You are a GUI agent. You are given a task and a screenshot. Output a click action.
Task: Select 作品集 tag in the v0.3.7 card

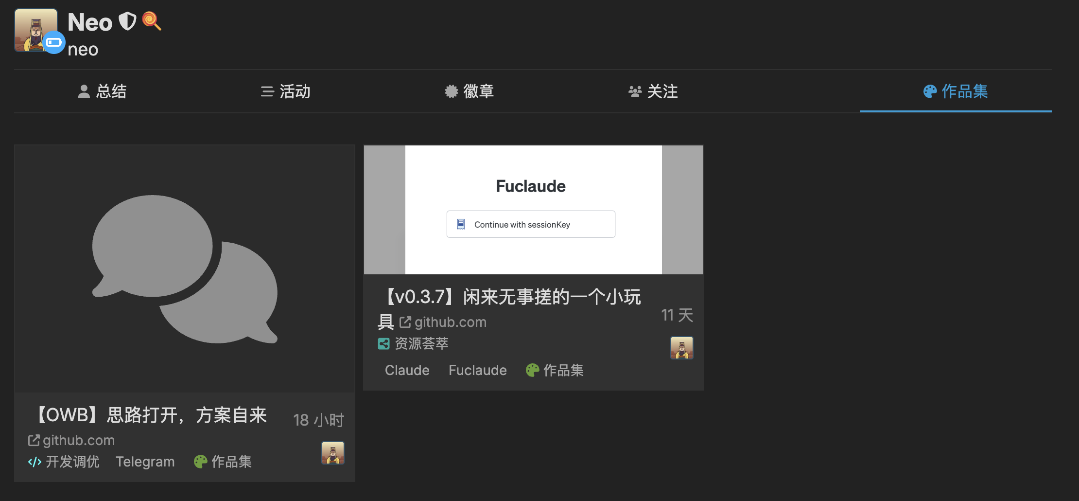pos(555,370)
